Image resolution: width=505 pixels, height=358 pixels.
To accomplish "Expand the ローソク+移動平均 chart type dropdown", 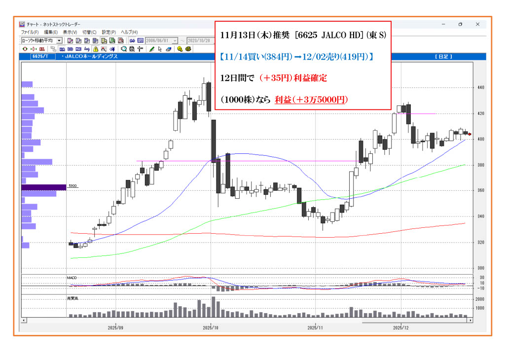I will pos(59,40).
